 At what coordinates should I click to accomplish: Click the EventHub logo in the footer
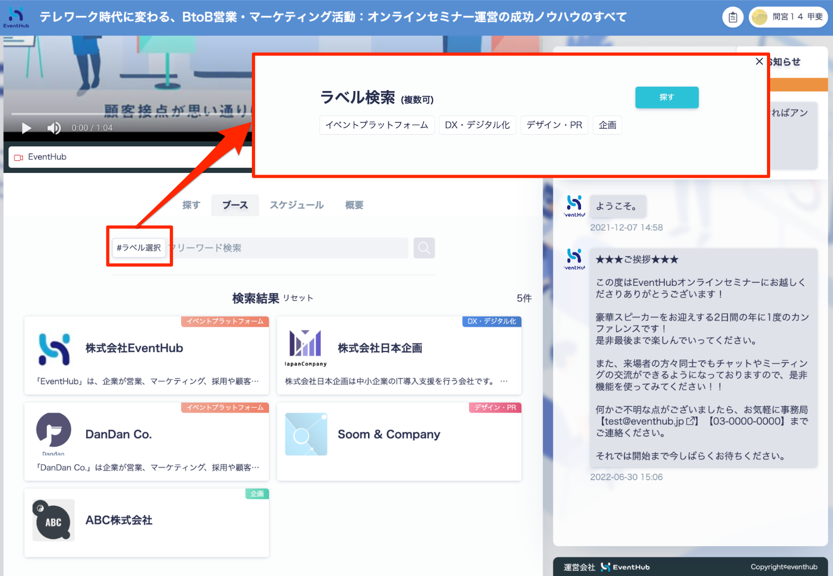coord(625,567)
